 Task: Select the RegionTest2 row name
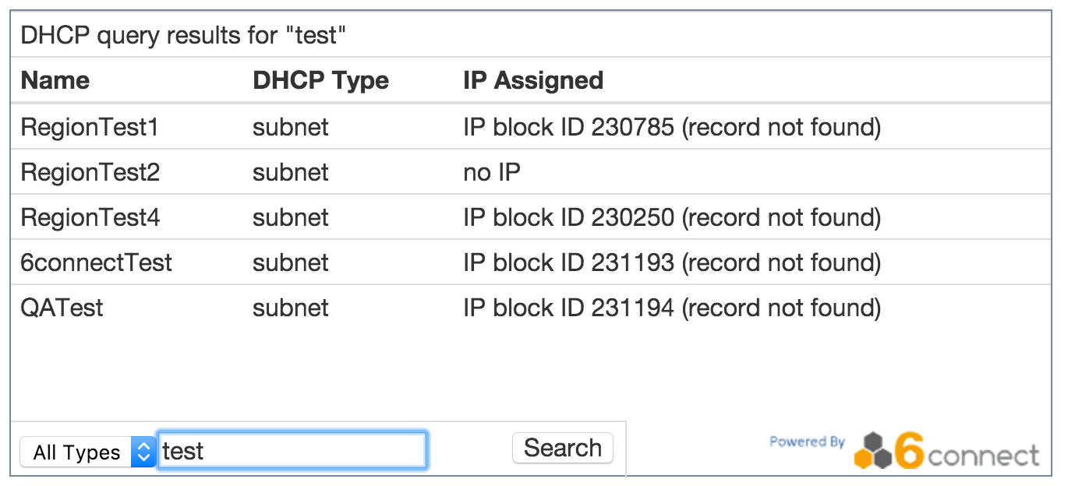coord(90,172)
